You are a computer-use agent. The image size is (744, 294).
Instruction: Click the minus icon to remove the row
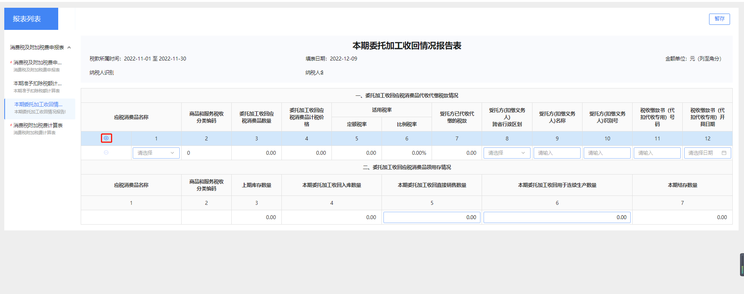tap(106, 153)
